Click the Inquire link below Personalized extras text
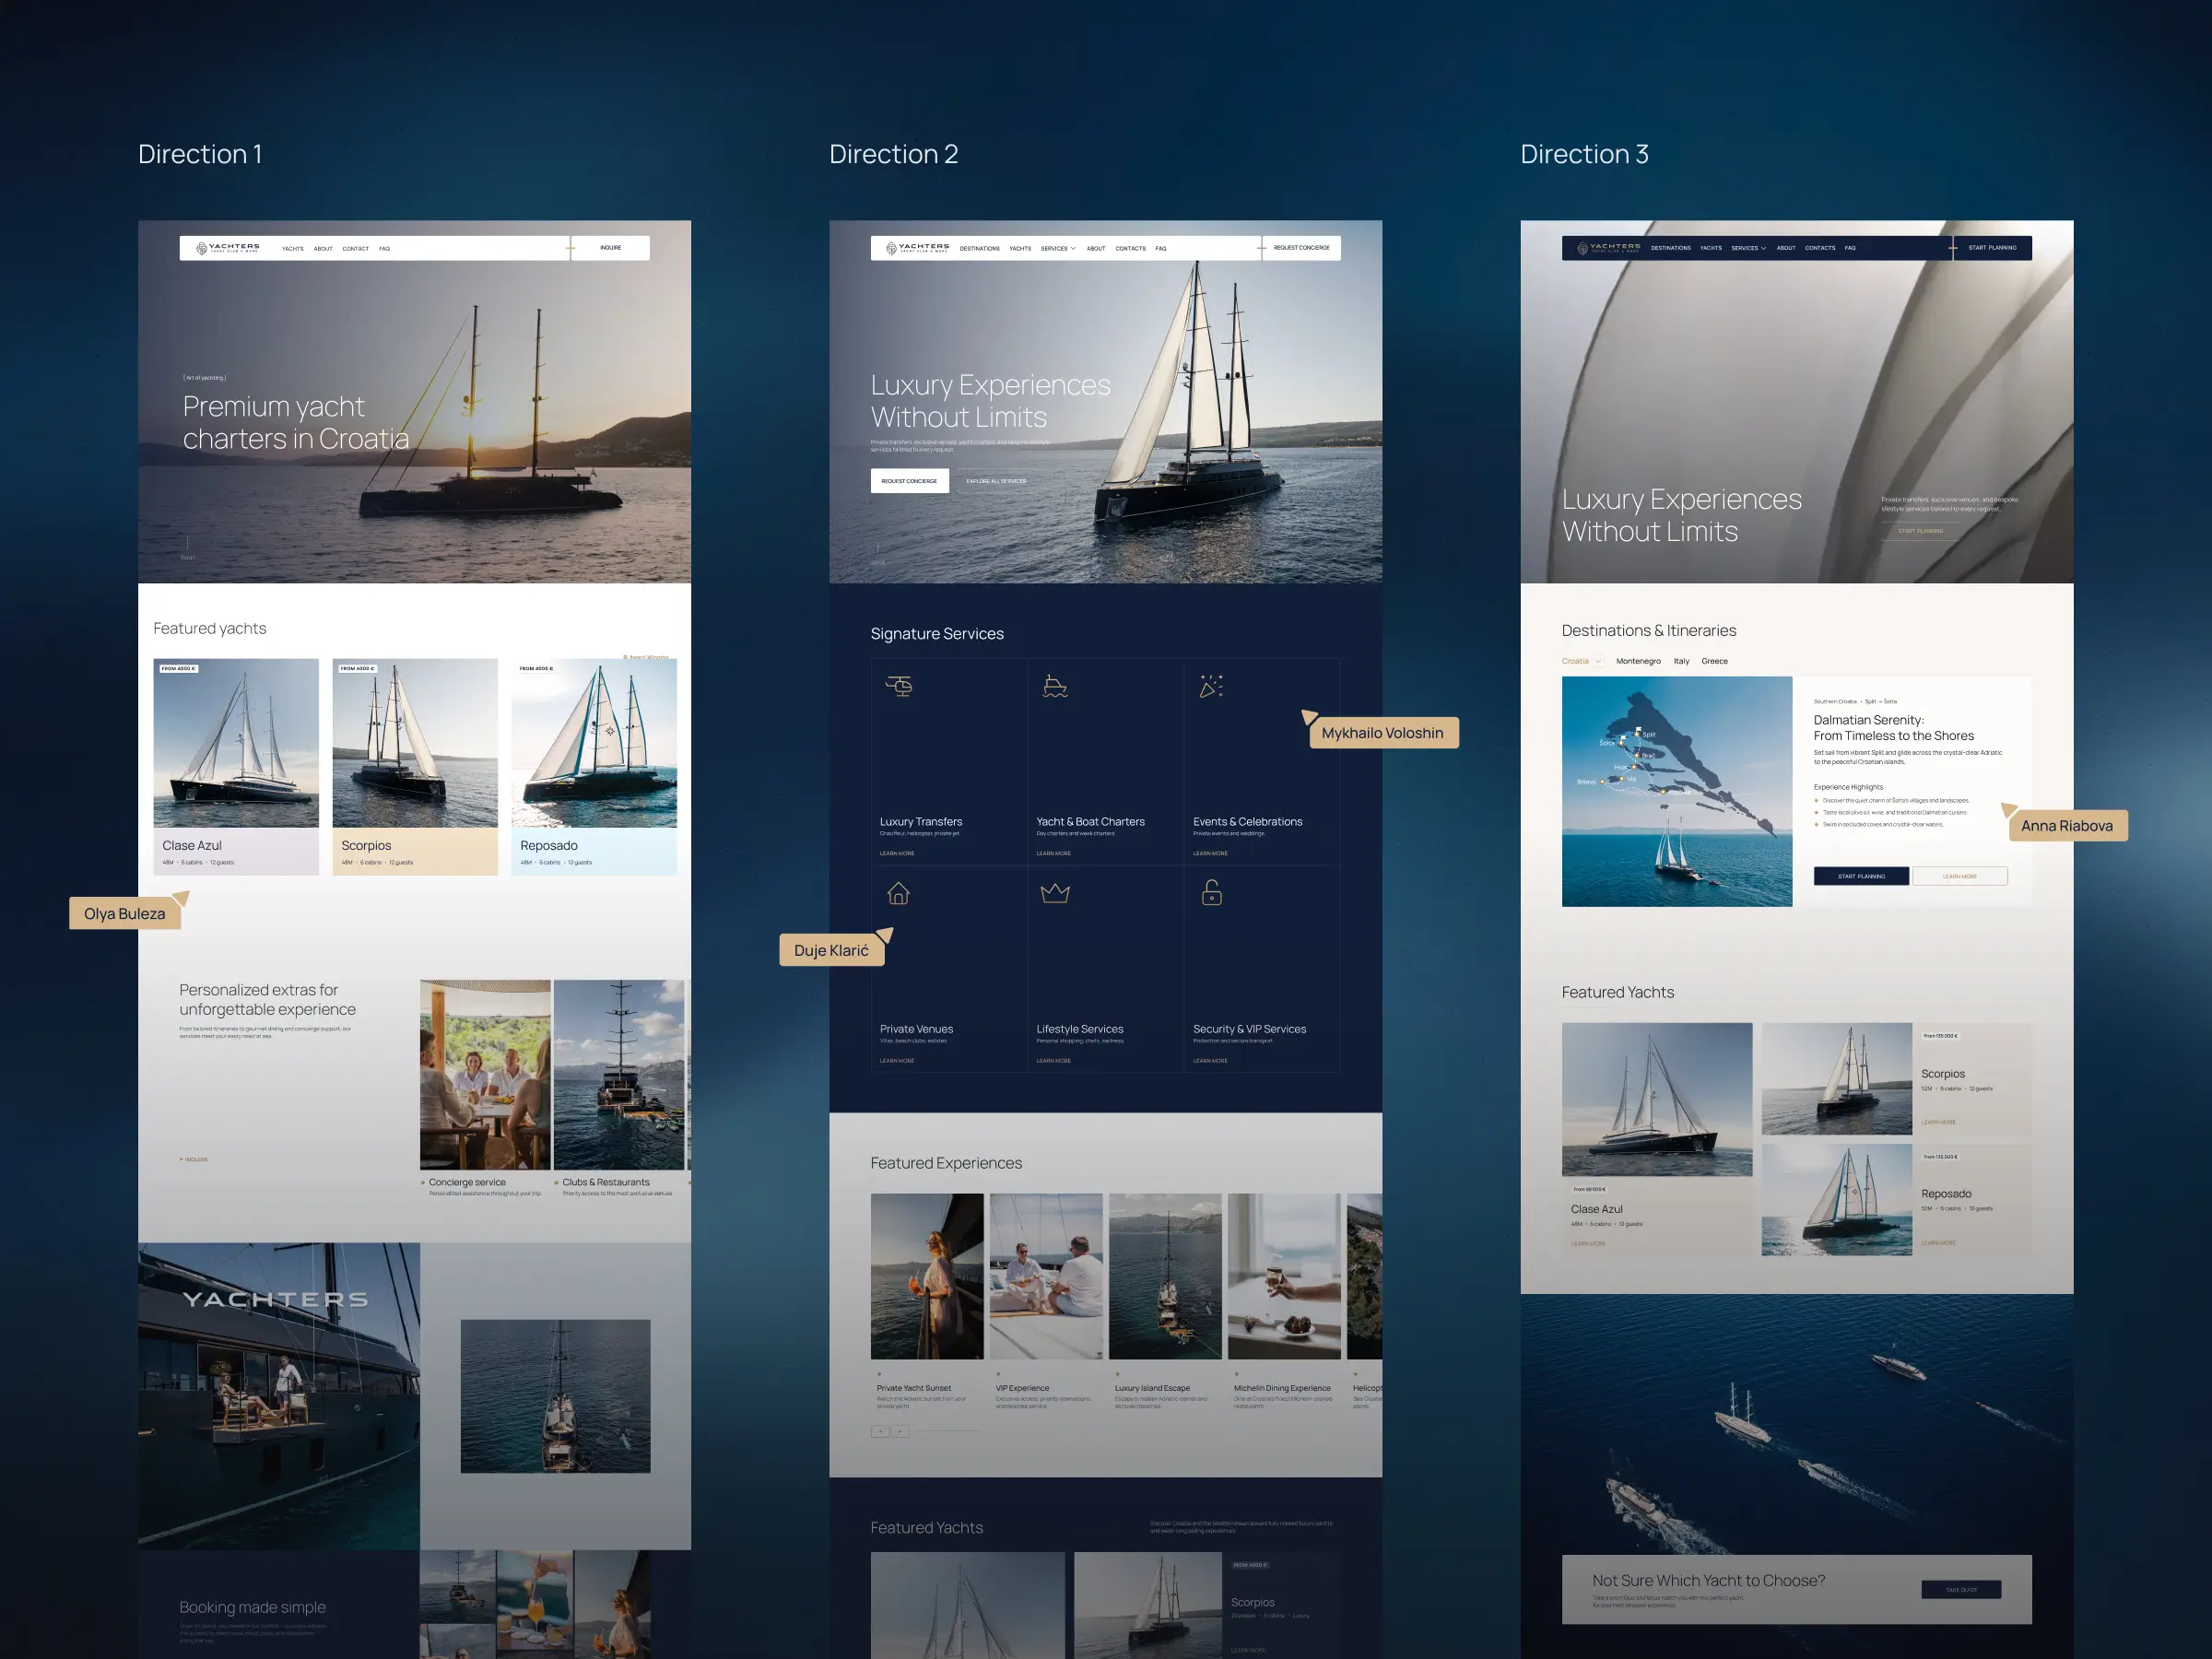The width and height of the screenshot is (2212, 1659). pyautogui.click(x=194, y=1159)
